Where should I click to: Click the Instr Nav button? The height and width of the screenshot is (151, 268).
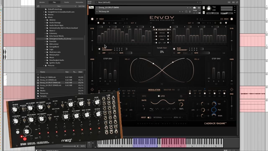(x=82, y=6)
